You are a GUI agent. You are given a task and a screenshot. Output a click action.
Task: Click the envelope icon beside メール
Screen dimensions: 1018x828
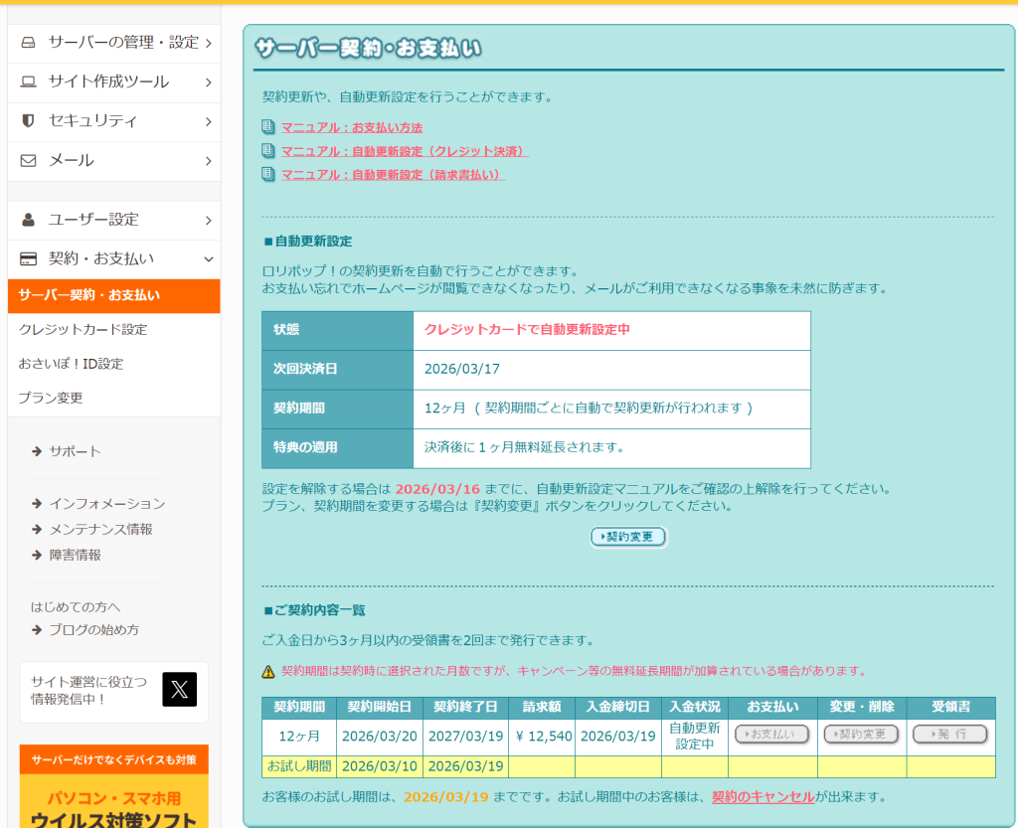coord(29,160)
